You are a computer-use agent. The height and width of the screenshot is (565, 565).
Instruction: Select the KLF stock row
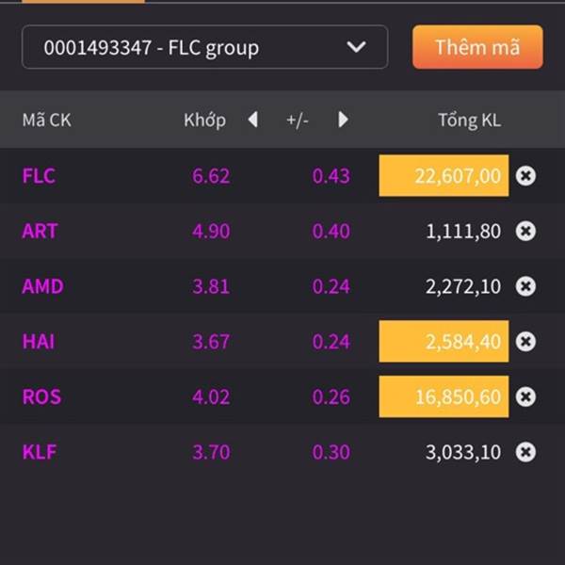pos(282,452)
